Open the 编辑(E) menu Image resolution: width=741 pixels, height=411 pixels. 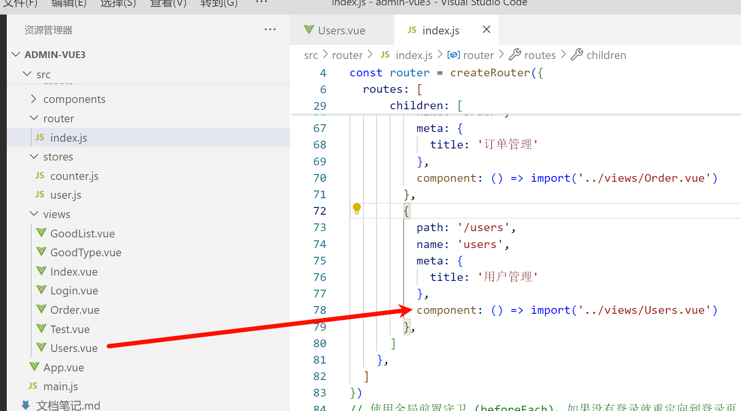pyautogui.click(x=69, y=3)
